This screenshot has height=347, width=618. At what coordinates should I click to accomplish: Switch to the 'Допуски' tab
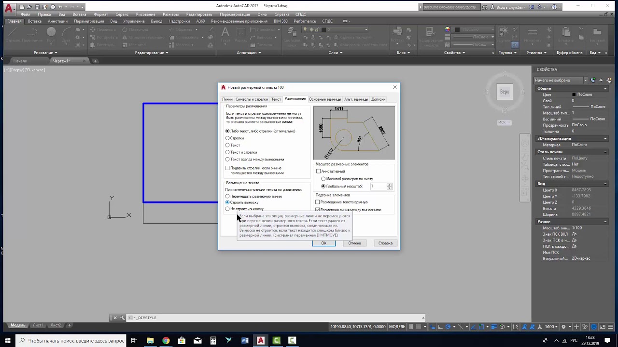click(x=379, y=99)
